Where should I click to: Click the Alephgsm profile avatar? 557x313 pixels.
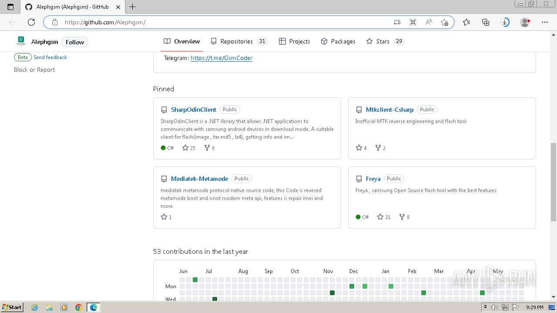(21, 42)
